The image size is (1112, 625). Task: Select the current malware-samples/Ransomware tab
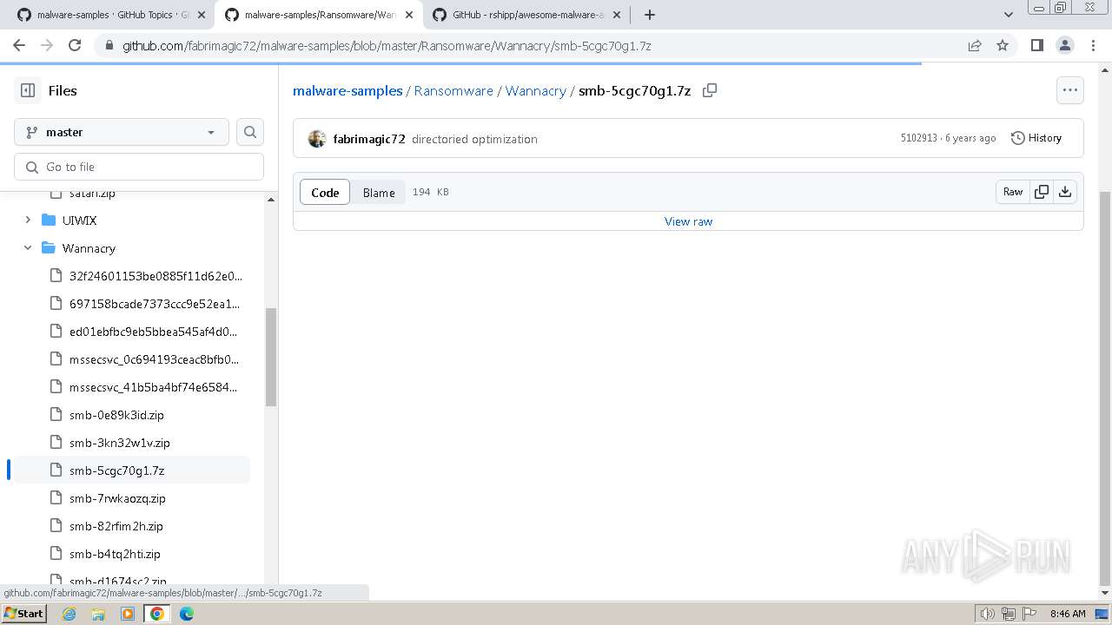click(318, 15)
